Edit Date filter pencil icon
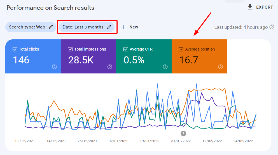Screen dimensions: 278x155 point(109,27)
